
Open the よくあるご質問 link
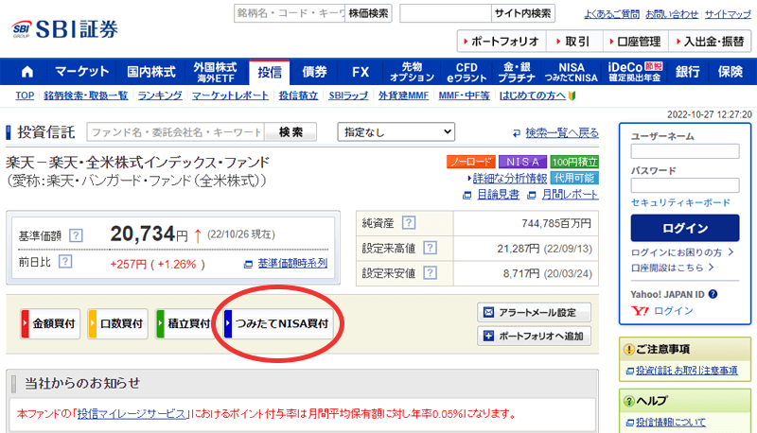tap(611, 14)
